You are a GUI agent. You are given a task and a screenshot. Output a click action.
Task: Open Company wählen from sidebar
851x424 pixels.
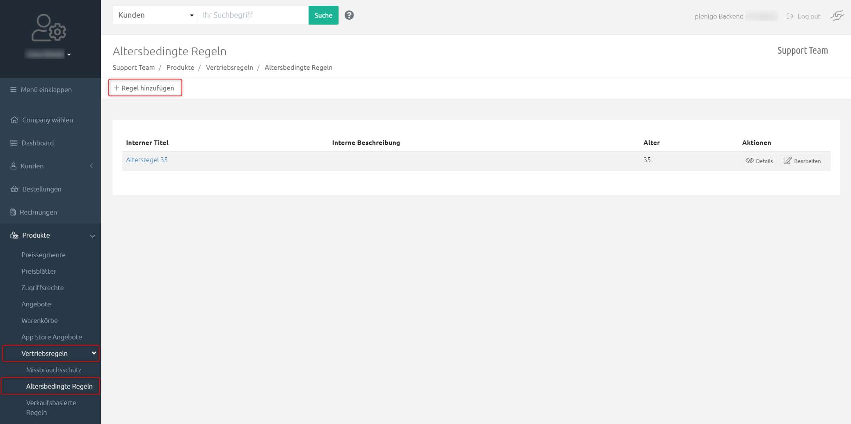pyautogui.click(x=47, y=120)
